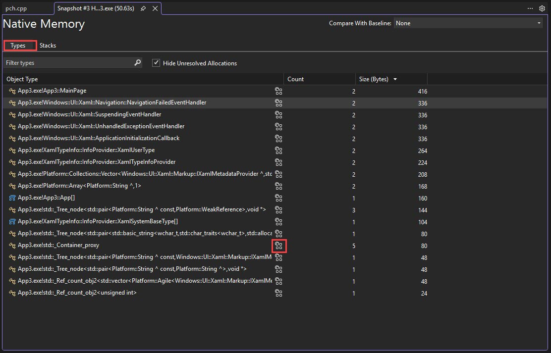View instances of App3::MainPage type
The image size is (551, 353).
[279, 91]
